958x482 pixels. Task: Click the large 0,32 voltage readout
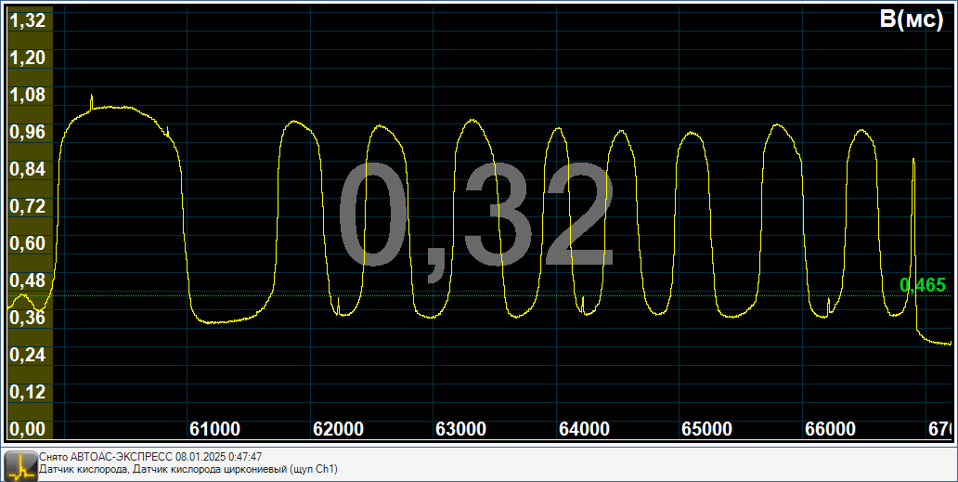tap(474, 217)
